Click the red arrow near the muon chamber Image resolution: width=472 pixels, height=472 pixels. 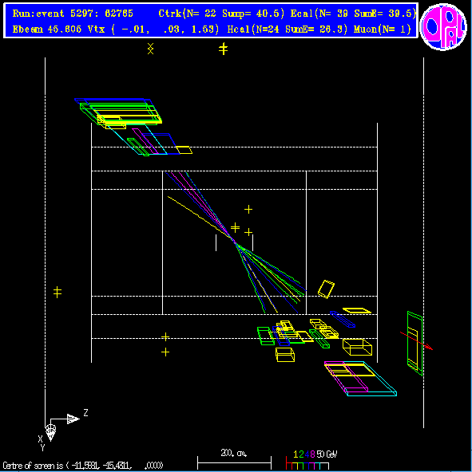pyautogui.click(x=417, y=340)
